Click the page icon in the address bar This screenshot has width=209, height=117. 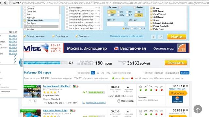[10, 3]
